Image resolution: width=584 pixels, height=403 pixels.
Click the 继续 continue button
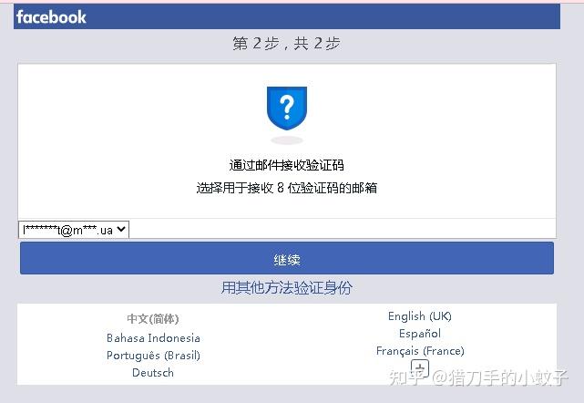pyautogui.click(x=287, y=258)
